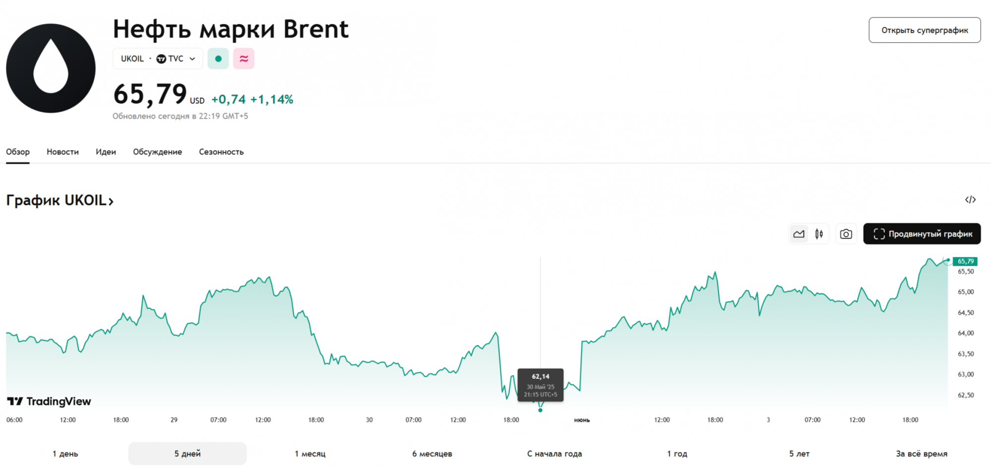Click the 62,14 data point marker
The image size is (991, 469).
540,410
